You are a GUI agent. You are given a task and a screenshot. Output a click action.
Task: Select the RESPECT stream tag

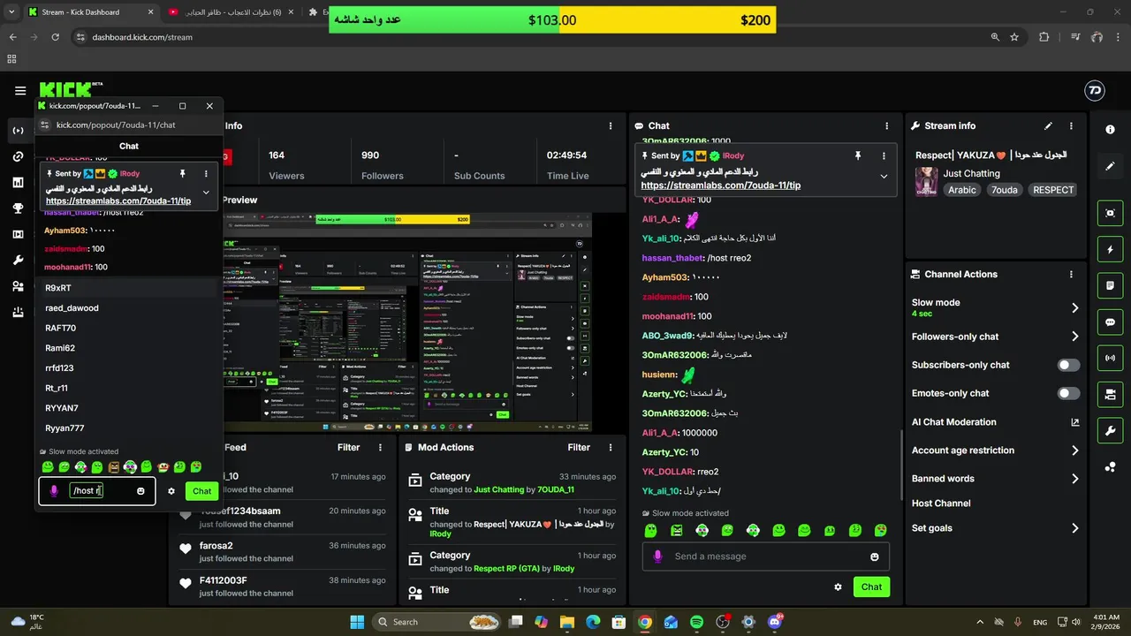point(1053,190)
